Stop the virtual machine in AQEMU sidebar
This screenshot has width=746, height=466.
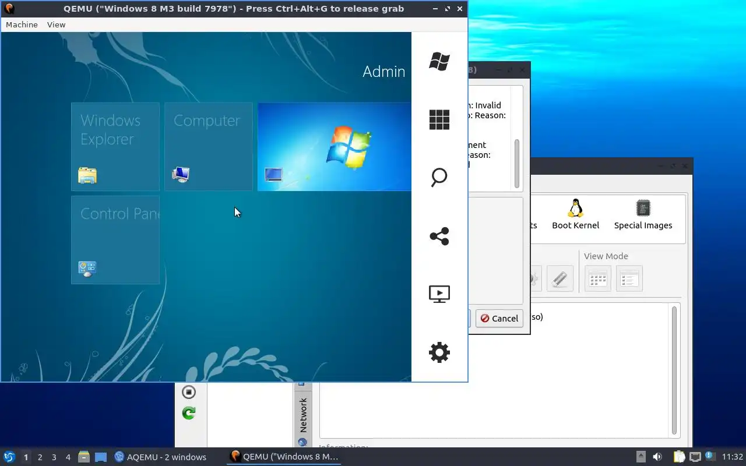point(188,392)
